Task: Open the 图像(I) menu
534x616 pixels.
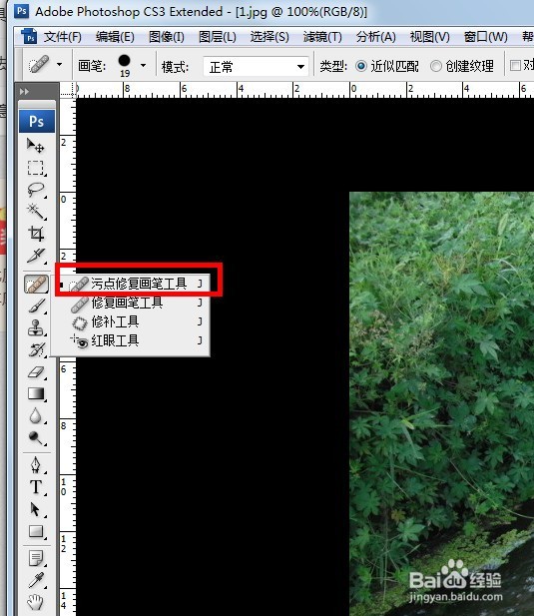Action: click(x=167, y=37)
